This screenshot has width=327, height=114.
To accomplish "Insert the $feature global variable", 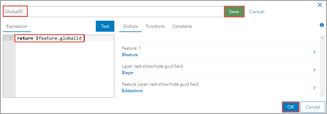I will [x=130, y=55].
